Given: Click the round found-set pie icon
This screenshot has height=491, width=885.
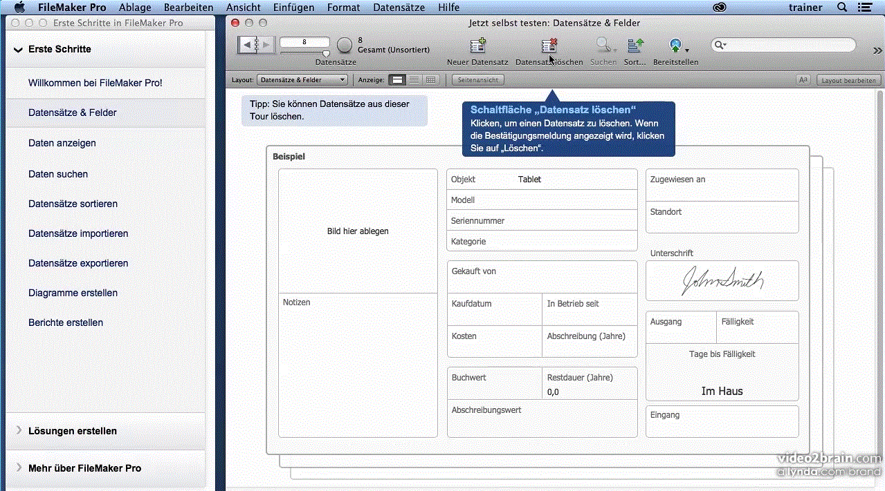Looking at the screenshot, I should click(345, 46).
